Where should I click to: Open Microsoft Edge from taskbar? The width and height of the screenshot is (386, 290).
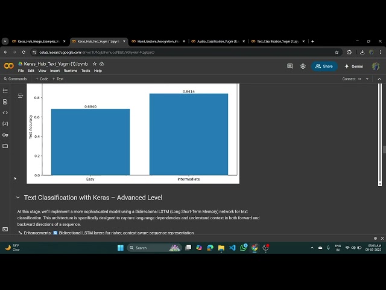coord(210,248)
